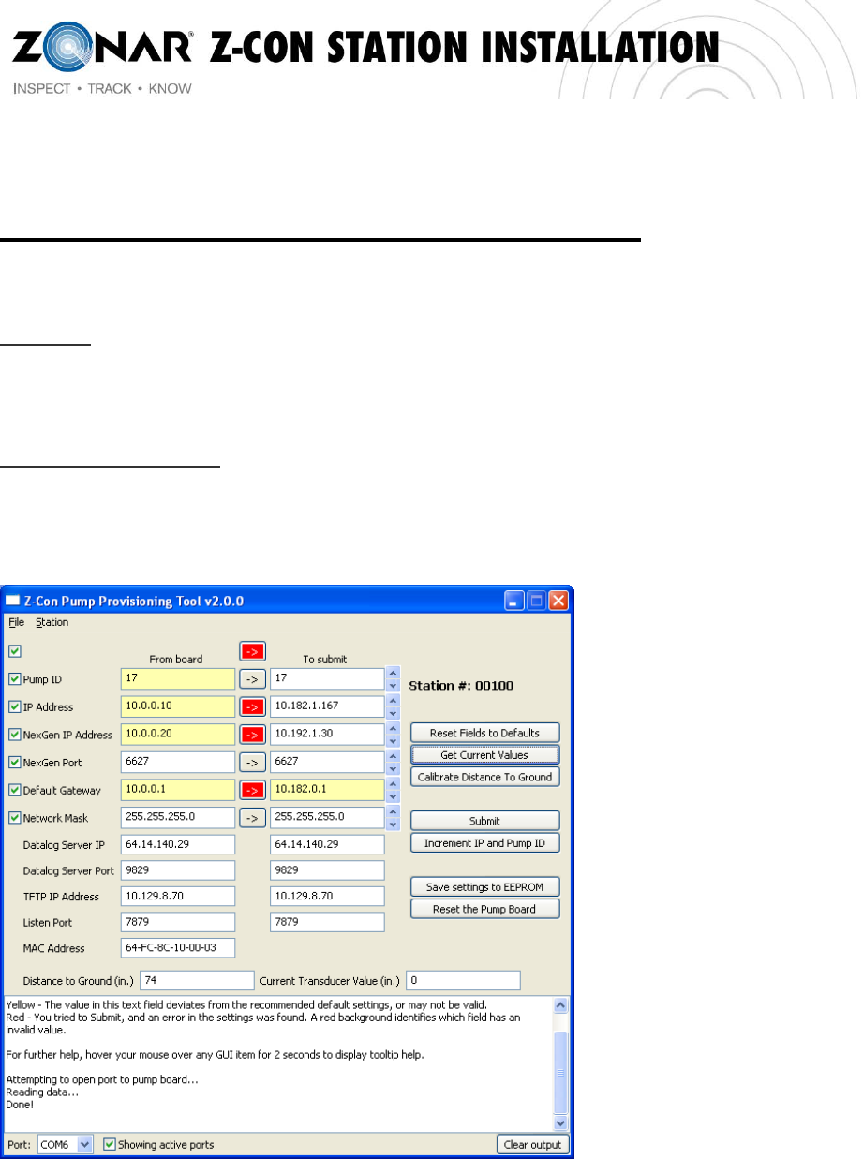Click From board Default Gateway field 10.0.0.1
The image size is (863, 1159).
[x=177, y=790]
